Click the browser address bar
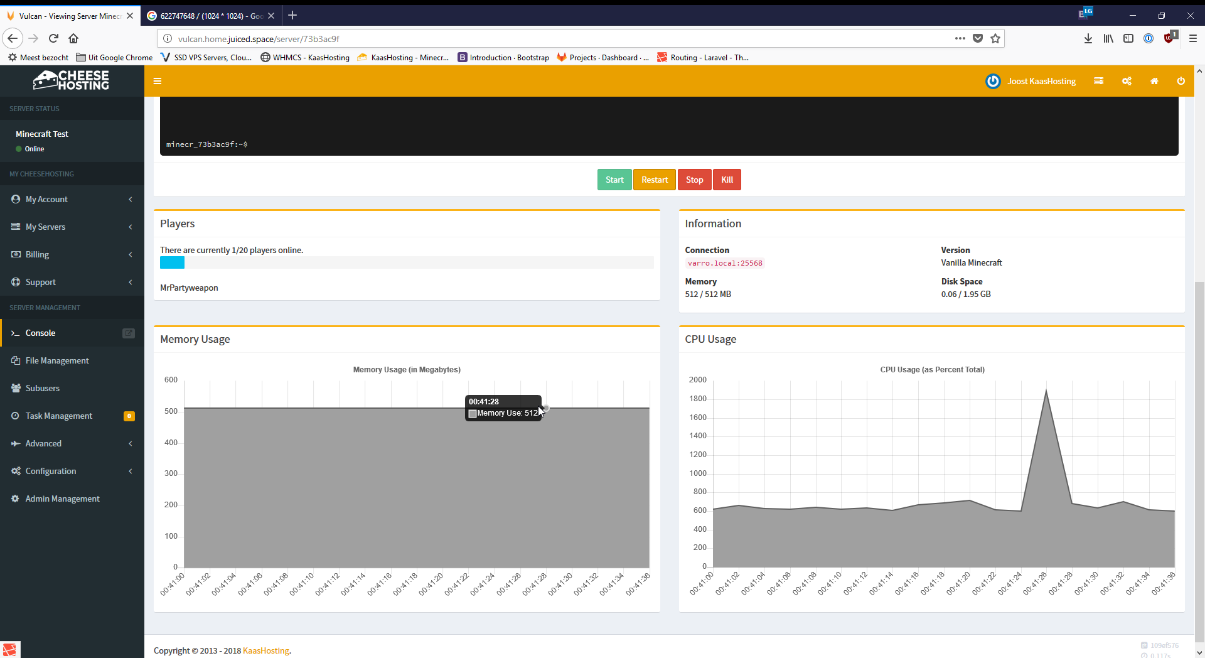The height and width of the screenshot is (658, 1205). coord(559,39)
